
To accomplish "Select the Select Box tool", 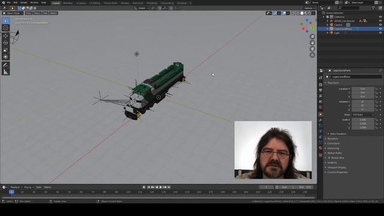I will 5,21.
